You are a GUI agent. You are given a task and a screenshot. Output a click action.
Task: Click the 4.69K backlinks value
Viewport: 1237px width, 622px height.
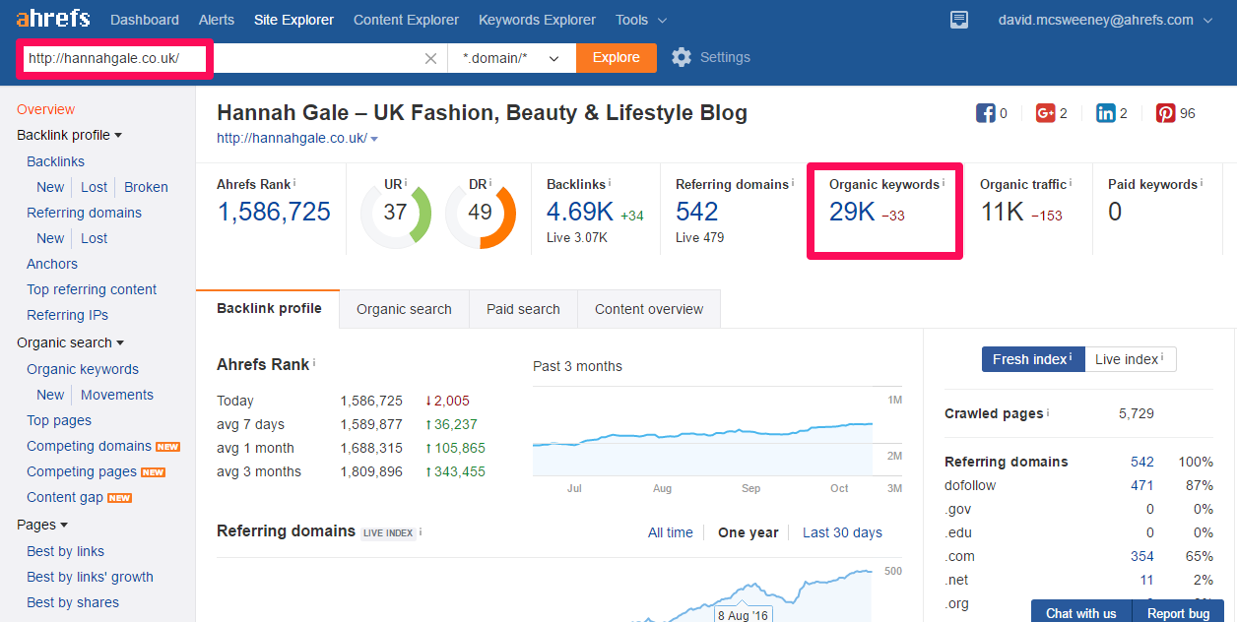pyautogui.click(x=580, y=211)
